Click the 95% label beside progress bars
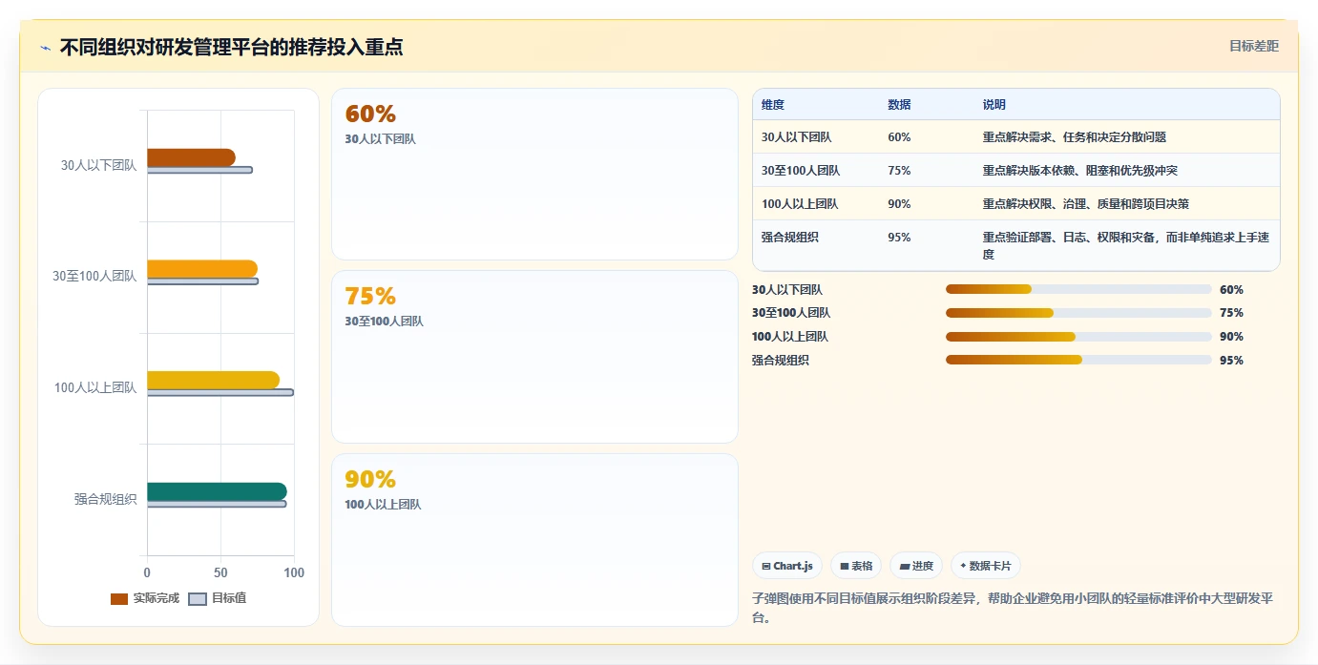The height and width of the screenshot is (665, 1318). [x=1231, y=361]
